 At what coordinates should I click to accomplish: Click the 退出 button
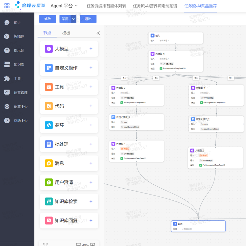tap(88, 19)
